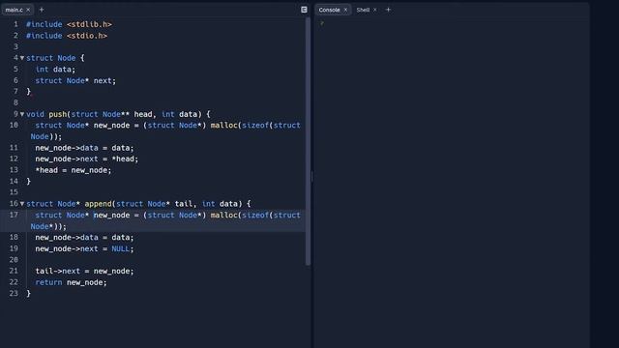
Task: Click 'malloc' on line 17
Action: [x=224, y=215]
